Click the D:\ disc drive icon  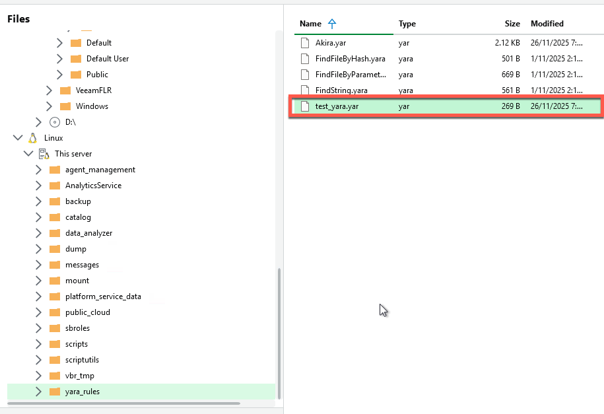click(55, 122)
